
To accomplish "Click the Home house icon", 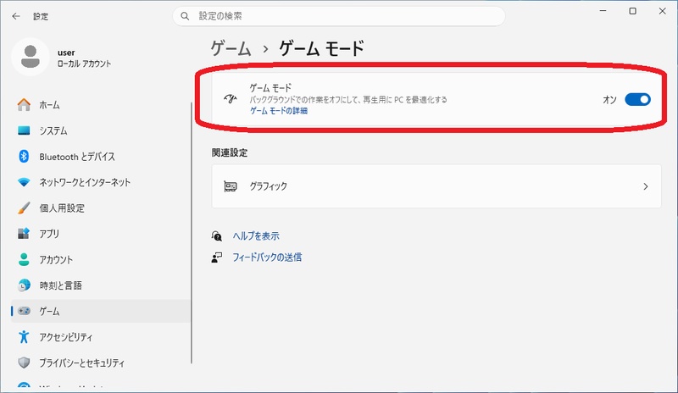I will [x=24, y=105].
